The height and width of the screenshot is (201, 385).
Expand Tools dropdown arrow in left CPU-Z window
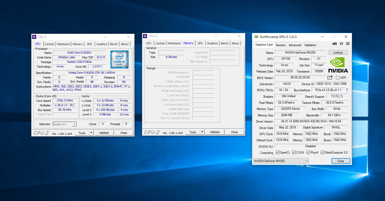coord(91,133)
